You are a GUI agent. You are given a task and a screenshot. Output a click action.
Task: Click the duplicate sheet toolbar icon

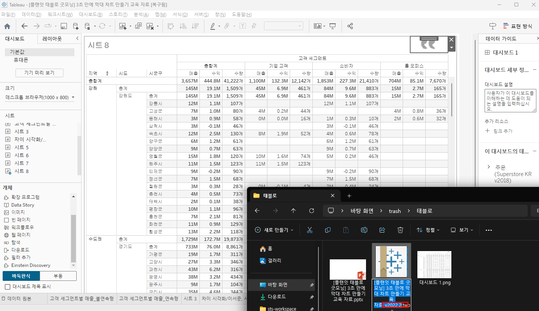[x=138, y=26]
